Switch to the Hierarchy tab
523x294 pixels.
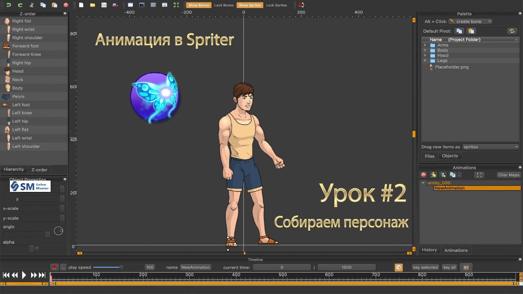coord(14,169)
